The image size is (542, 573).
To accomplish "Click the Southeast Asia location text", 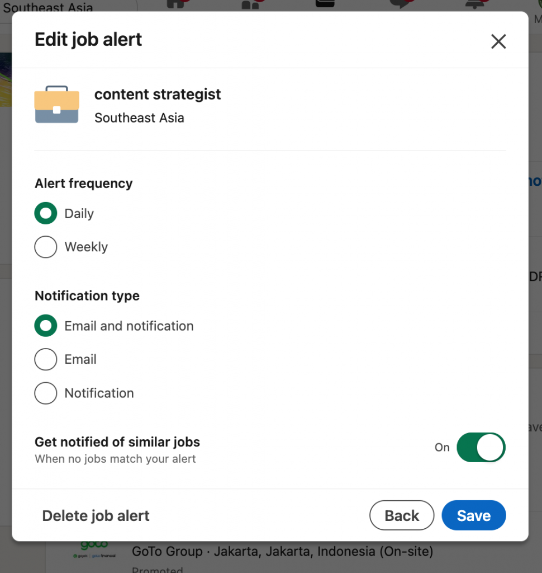I will click(x=139, y=118).
